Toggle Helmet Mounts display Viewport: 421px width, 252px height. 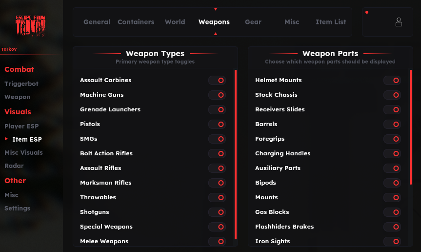[x=392, y=80]
